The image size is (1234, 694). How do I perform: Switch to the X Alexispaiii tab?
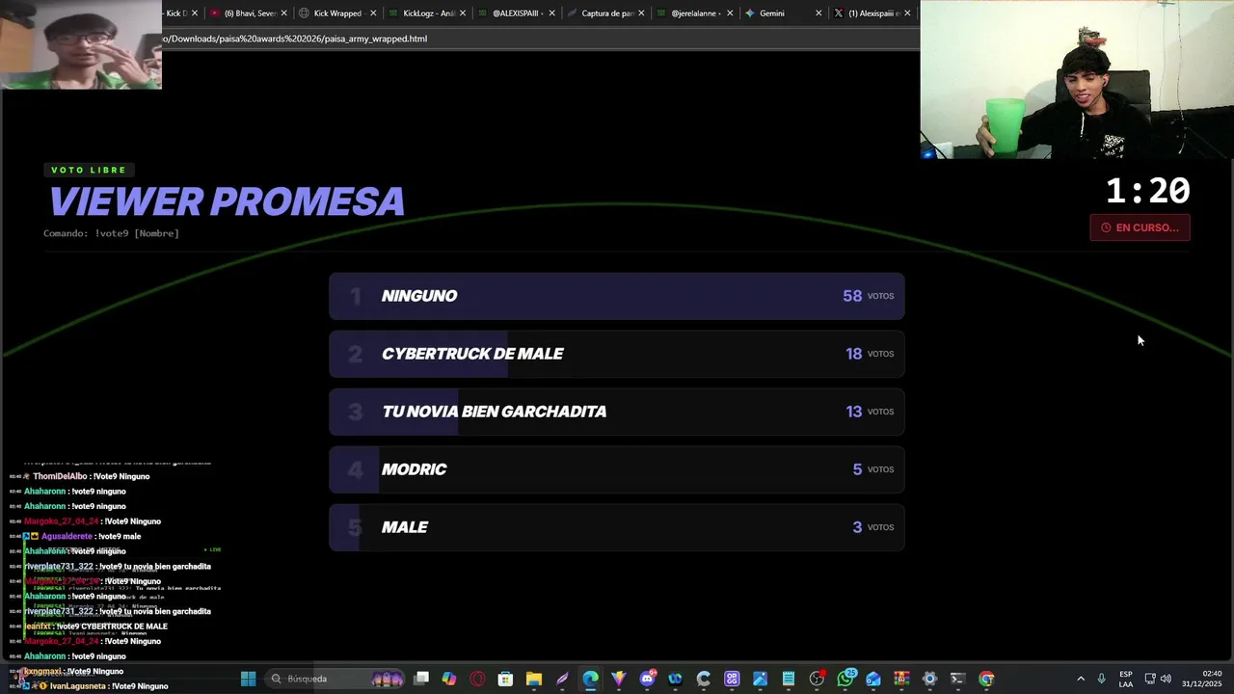pyautogui.click(x=871, y=13)
